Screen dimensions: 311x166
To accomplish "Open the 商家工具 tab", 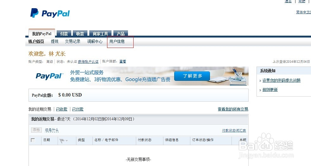I will click(100, 34).
